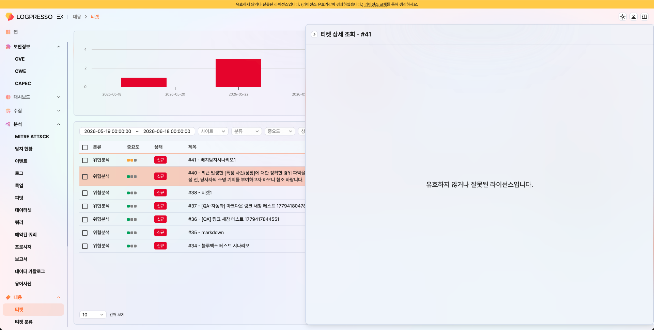Screen dimensions: 654x330
Task: Click the 대응 section icon
Action: (x=8, y=297)
